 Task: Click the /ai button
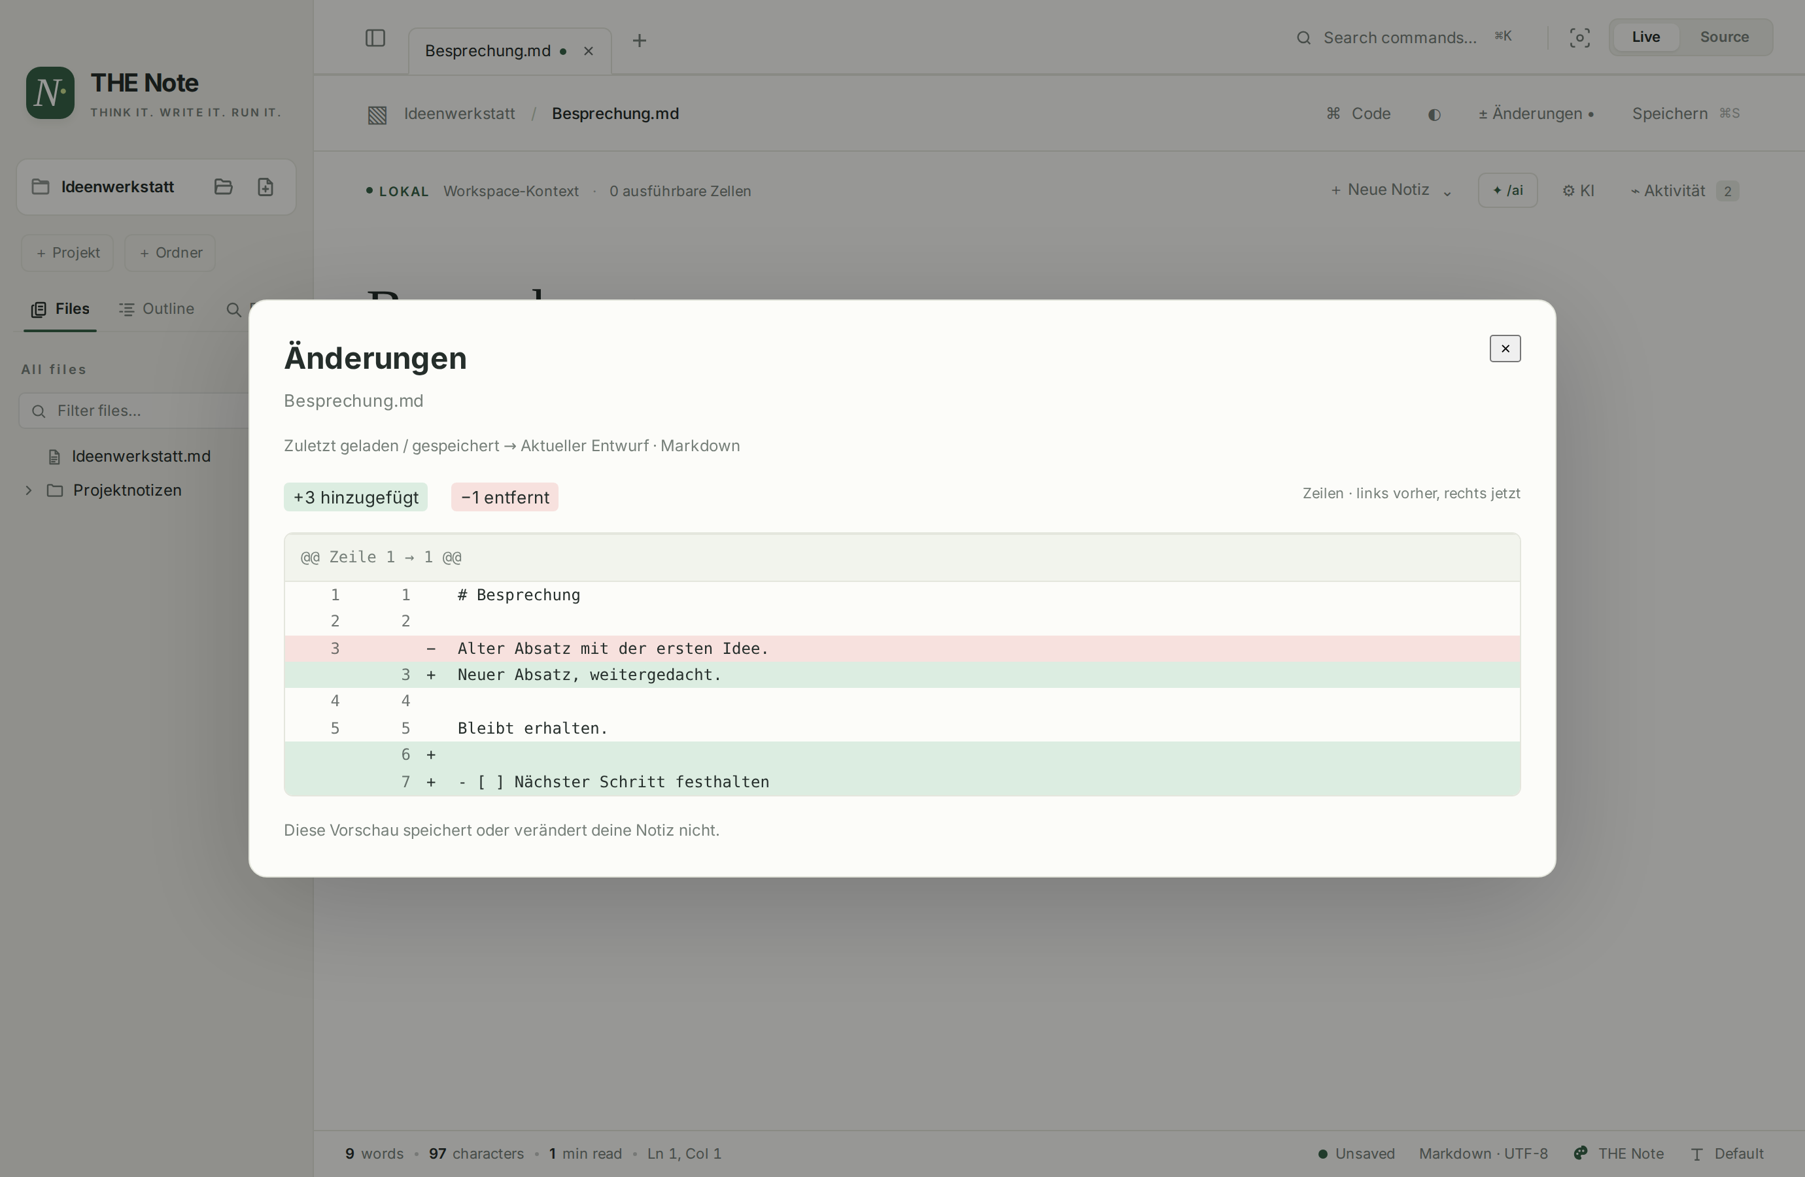click(1507, 190)
